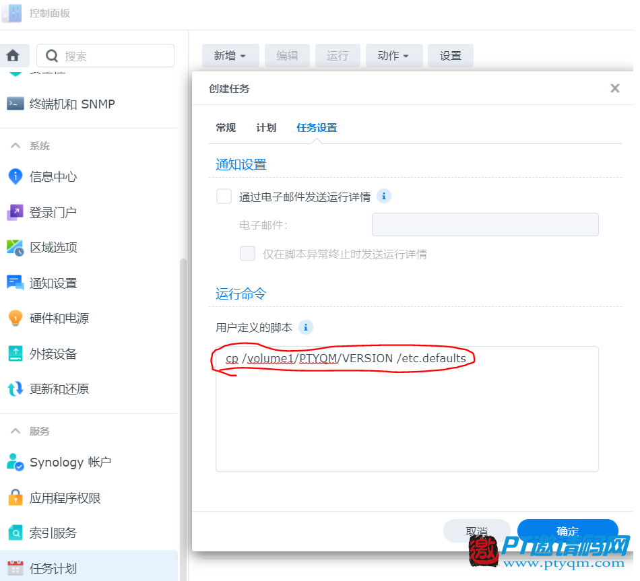640x581 pixels.
Task: Open Update and Restore (更新和还原) icon
Action: (x=15, y=389)
